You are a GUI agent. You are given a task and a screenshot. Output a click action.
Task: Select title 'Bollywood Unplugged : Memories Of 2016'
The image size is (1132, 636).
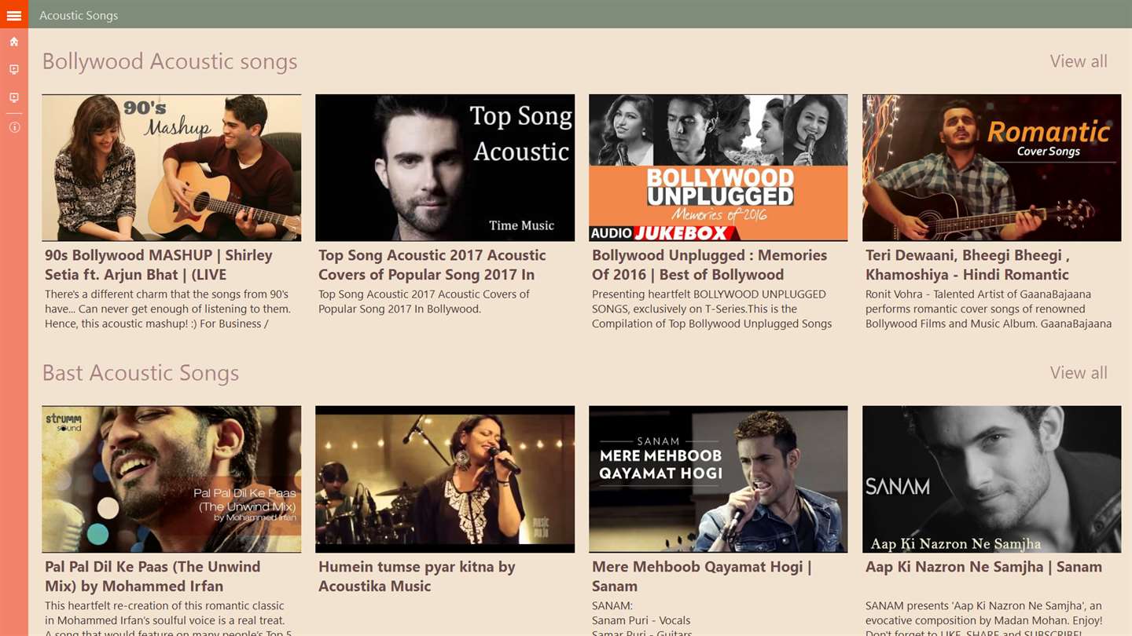[x=709, y=265]
